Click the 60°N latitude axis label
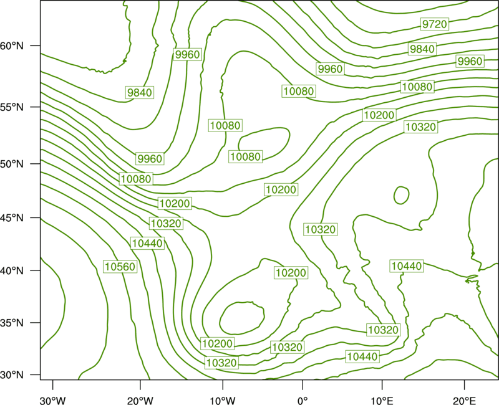Viewport: 499px width, 405px height. point(12,45)
